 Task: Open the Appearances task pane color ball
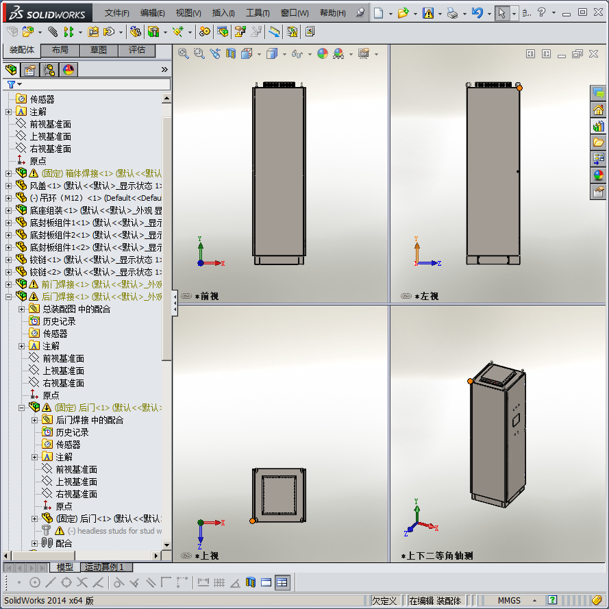pyautogui.click(x=598, y=175)
